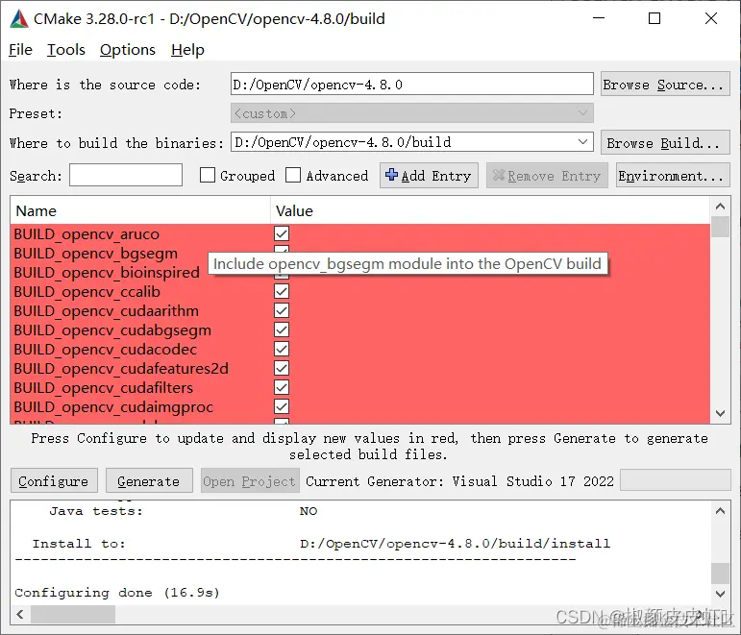Viewport: 741px width, 635px height.
Task: Click entries list scroll down arrow
Action: click(x=720, y=413)
